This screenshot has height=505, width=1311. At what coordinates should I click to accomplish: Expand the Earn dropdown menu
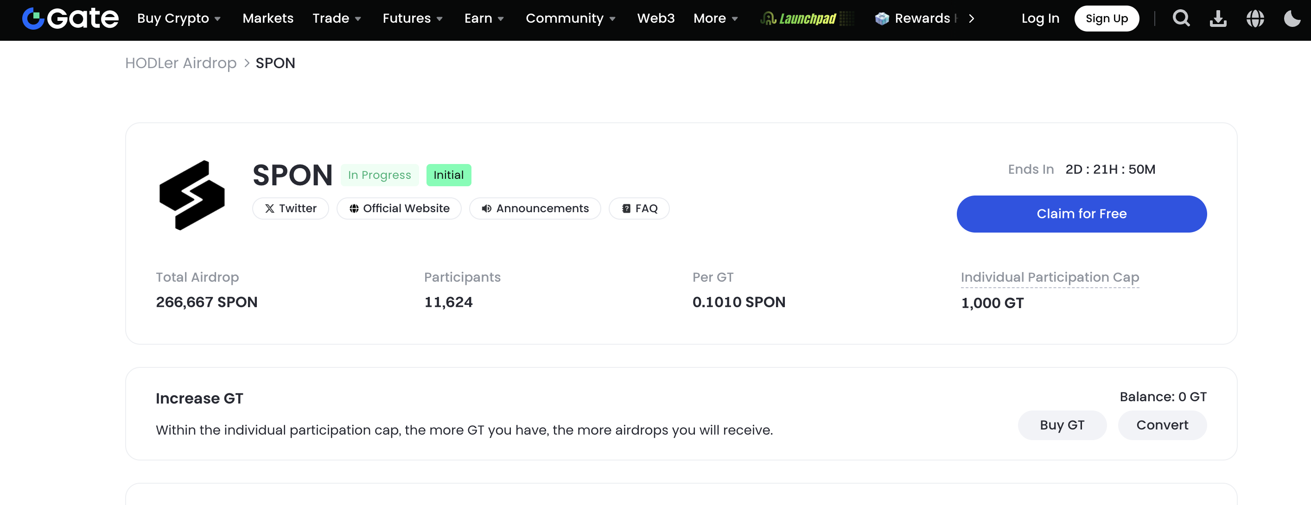click(x=484, y=19)
